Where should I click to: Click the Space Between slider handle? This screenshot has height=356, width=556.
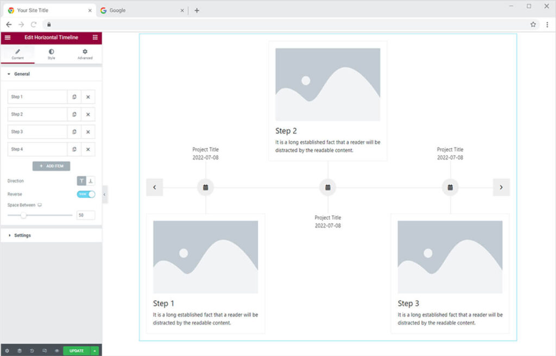point(23,215)
